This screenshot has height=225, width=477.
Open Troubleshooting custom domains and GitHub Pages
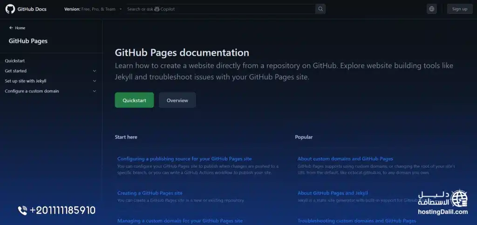click(x=357, y=221)
